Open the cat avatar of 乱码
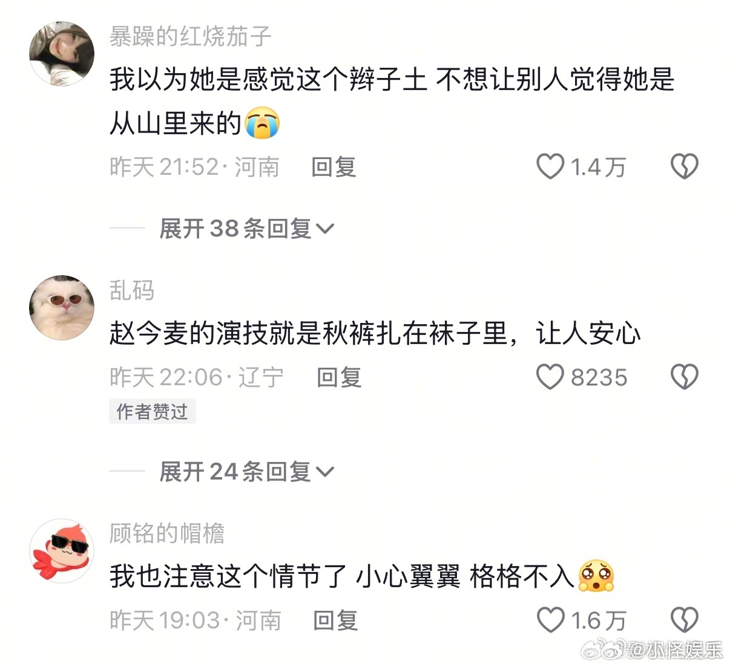 tap(62, 308)
